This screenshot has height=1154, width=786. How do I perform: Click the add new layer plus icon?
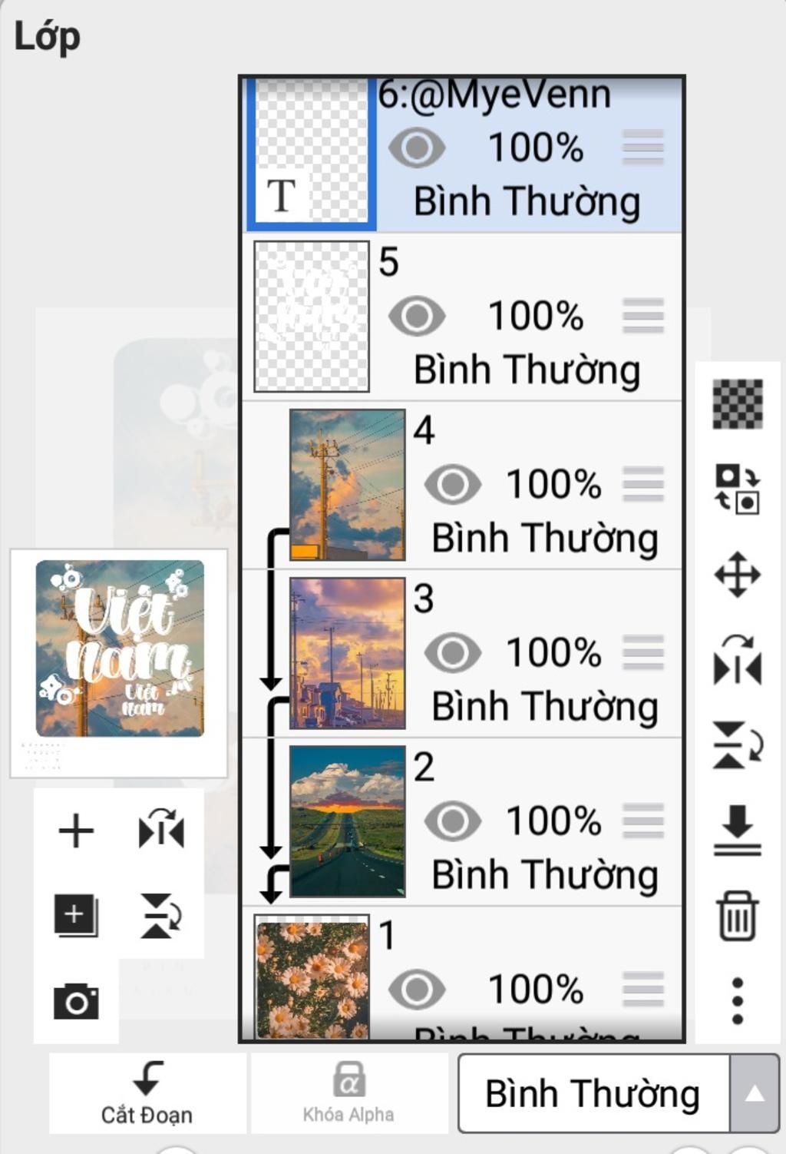tap(76, 831)
